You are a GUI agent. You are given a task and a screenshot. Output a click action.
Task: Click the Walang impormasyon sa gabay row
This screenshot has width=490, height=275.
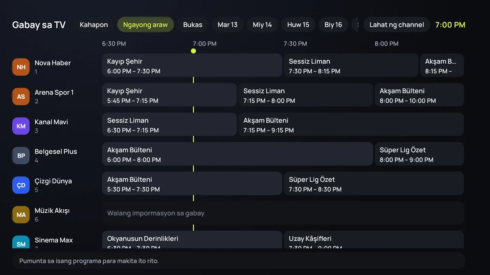pos(283,213)
